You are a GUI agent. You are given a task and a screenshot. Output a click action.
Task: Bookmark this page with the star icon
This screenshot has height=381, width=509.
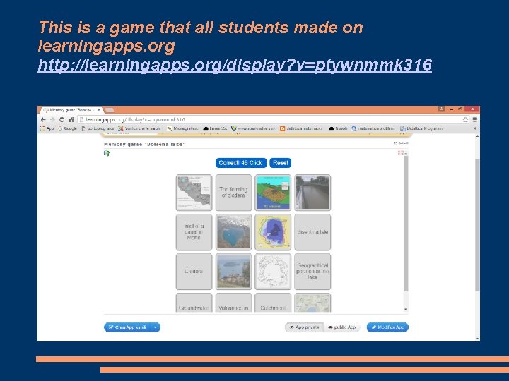tap(465, 119)
